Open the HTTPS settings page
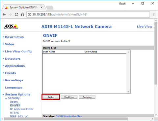Screen dimensions: 158x121 (x=14, y=113)
